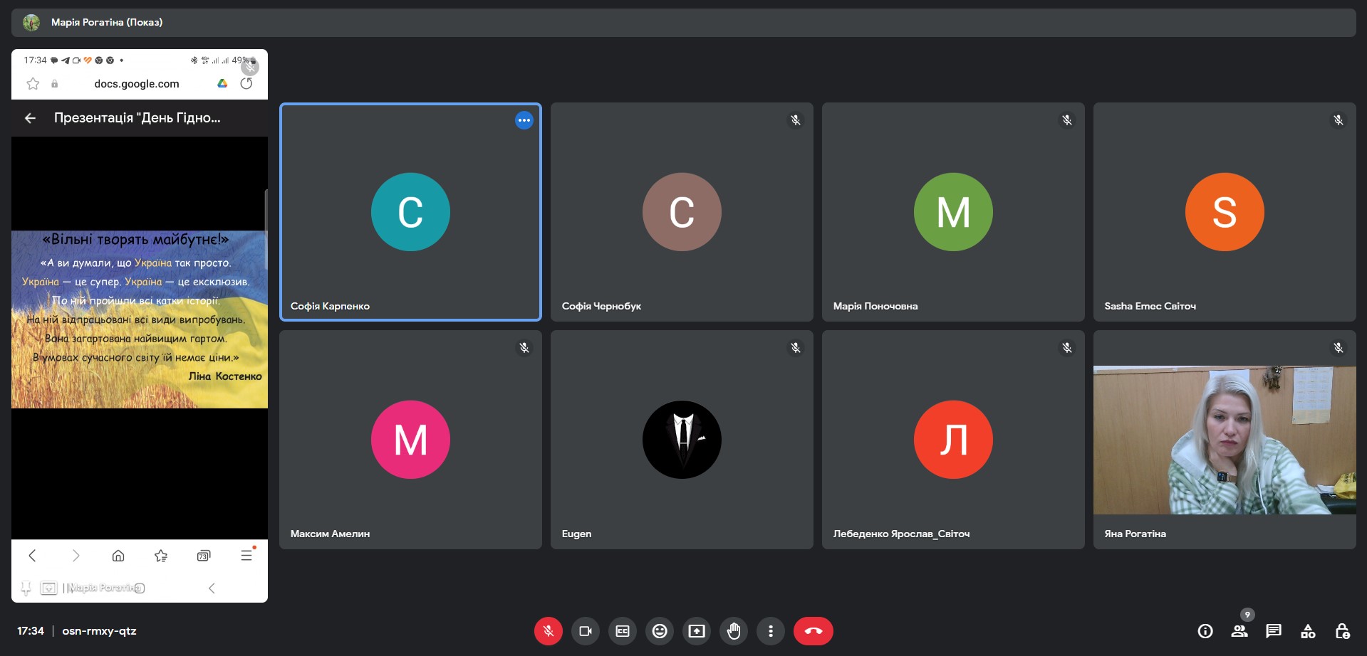This screenshot has width=1367, height=656.
Task: Raise your hand in the meeting
Action: 733,631
